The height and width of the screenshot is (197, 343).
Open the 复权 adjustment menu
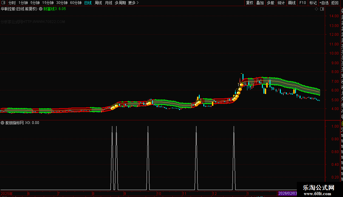[x=250, y=3]
